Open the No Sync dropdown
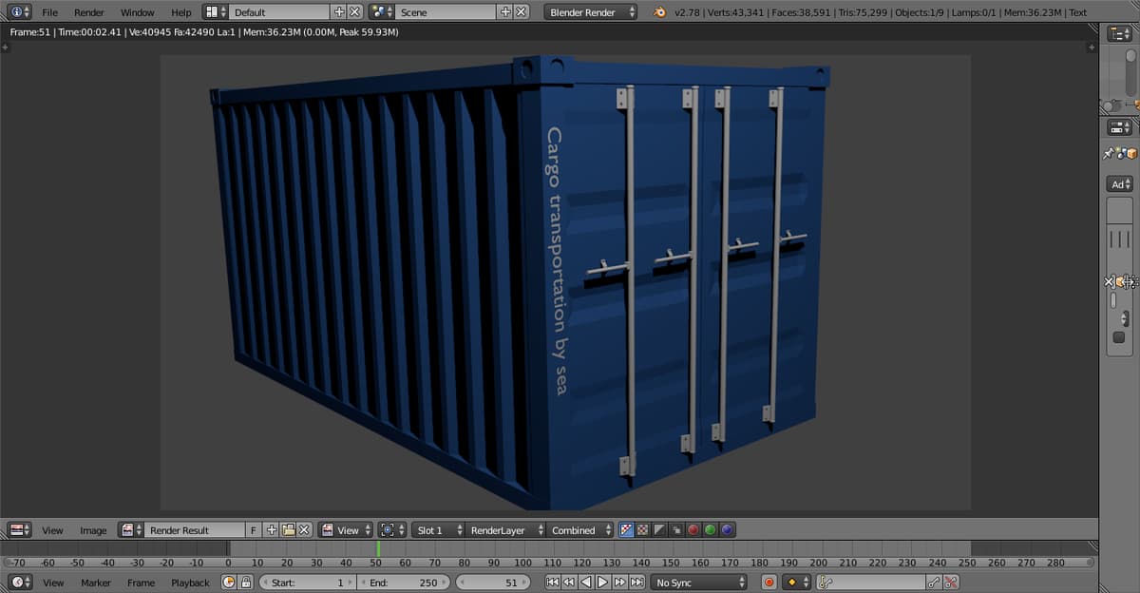1140x593 pixels. pos(697,582)
